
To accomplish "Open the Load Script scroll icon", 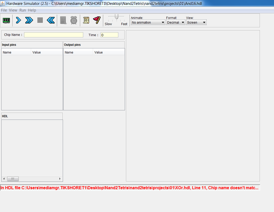I will coord(86,20).
